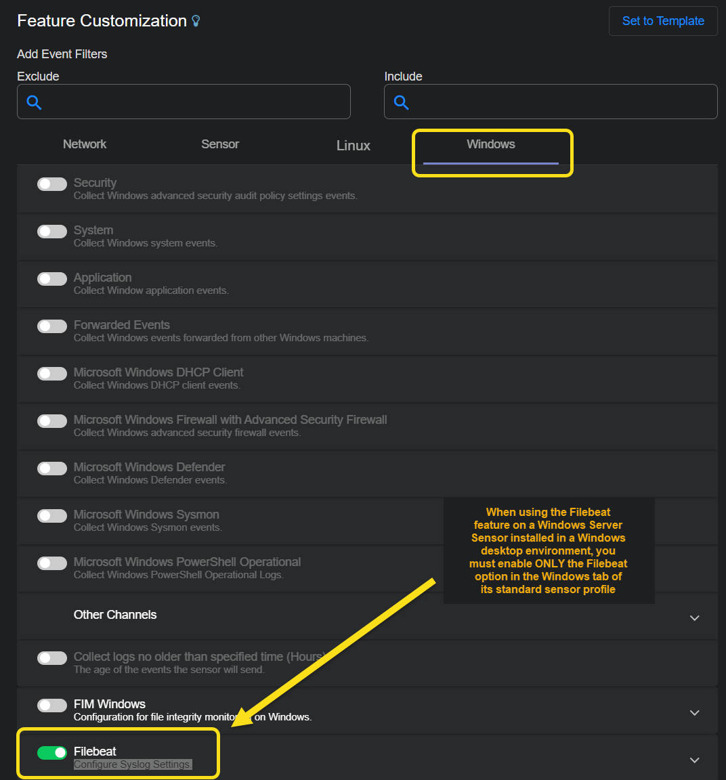Image resolution: width=726 pixels, height=780 pixels.
Task: Expand the Filebeat settings chevron
Action: tap(694, 760)
